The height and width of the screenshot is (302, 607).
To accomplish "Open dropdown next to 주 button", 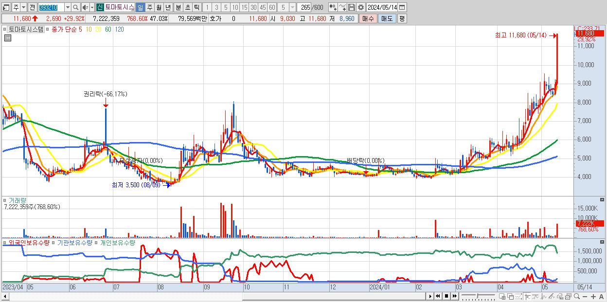I will click(23, 7).
